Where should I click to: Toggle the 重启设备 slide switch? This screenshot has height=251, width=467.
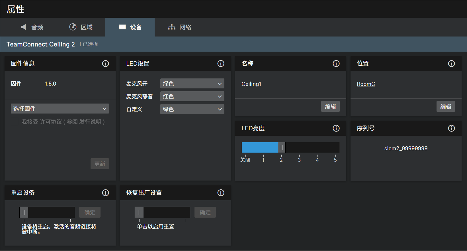[24, 212]
